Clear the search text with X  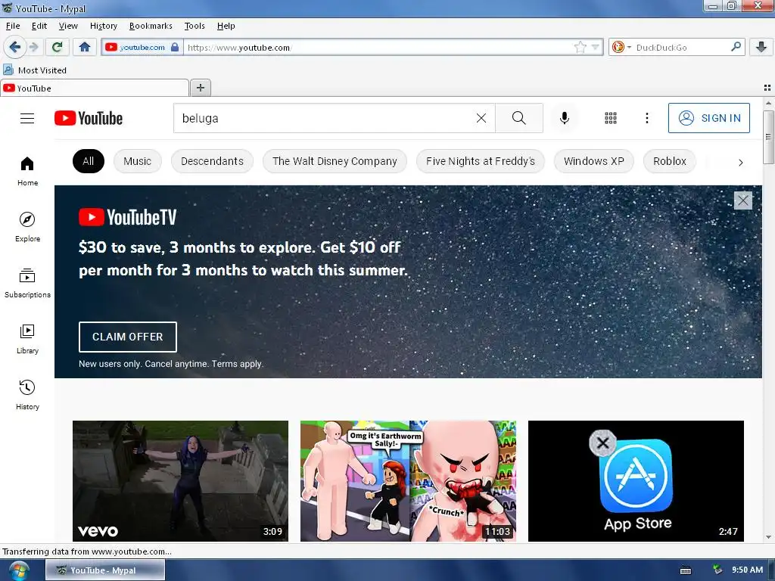pos(481,118)
